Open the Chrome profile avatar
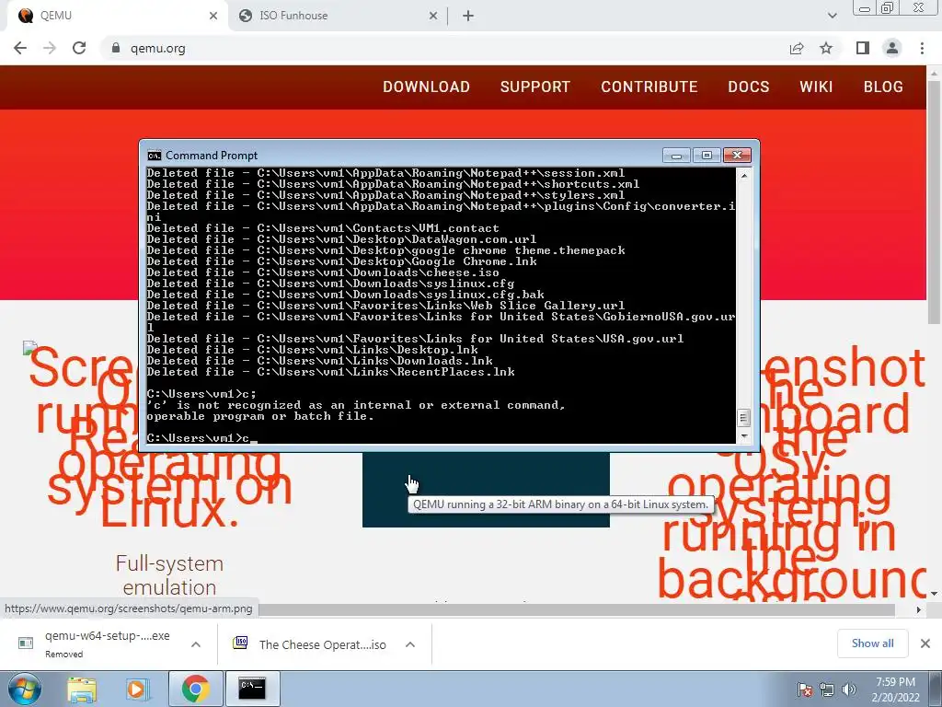 (892, 48)
